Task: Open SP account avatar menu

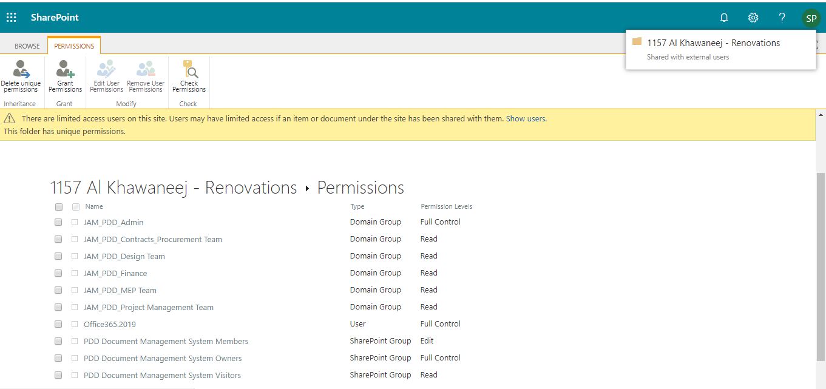Action: [x=811, y=18]
